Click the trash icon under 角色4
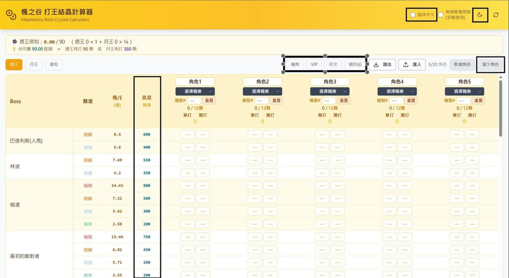509x278 pixels. pyautogui.click(x=397, y=122)
